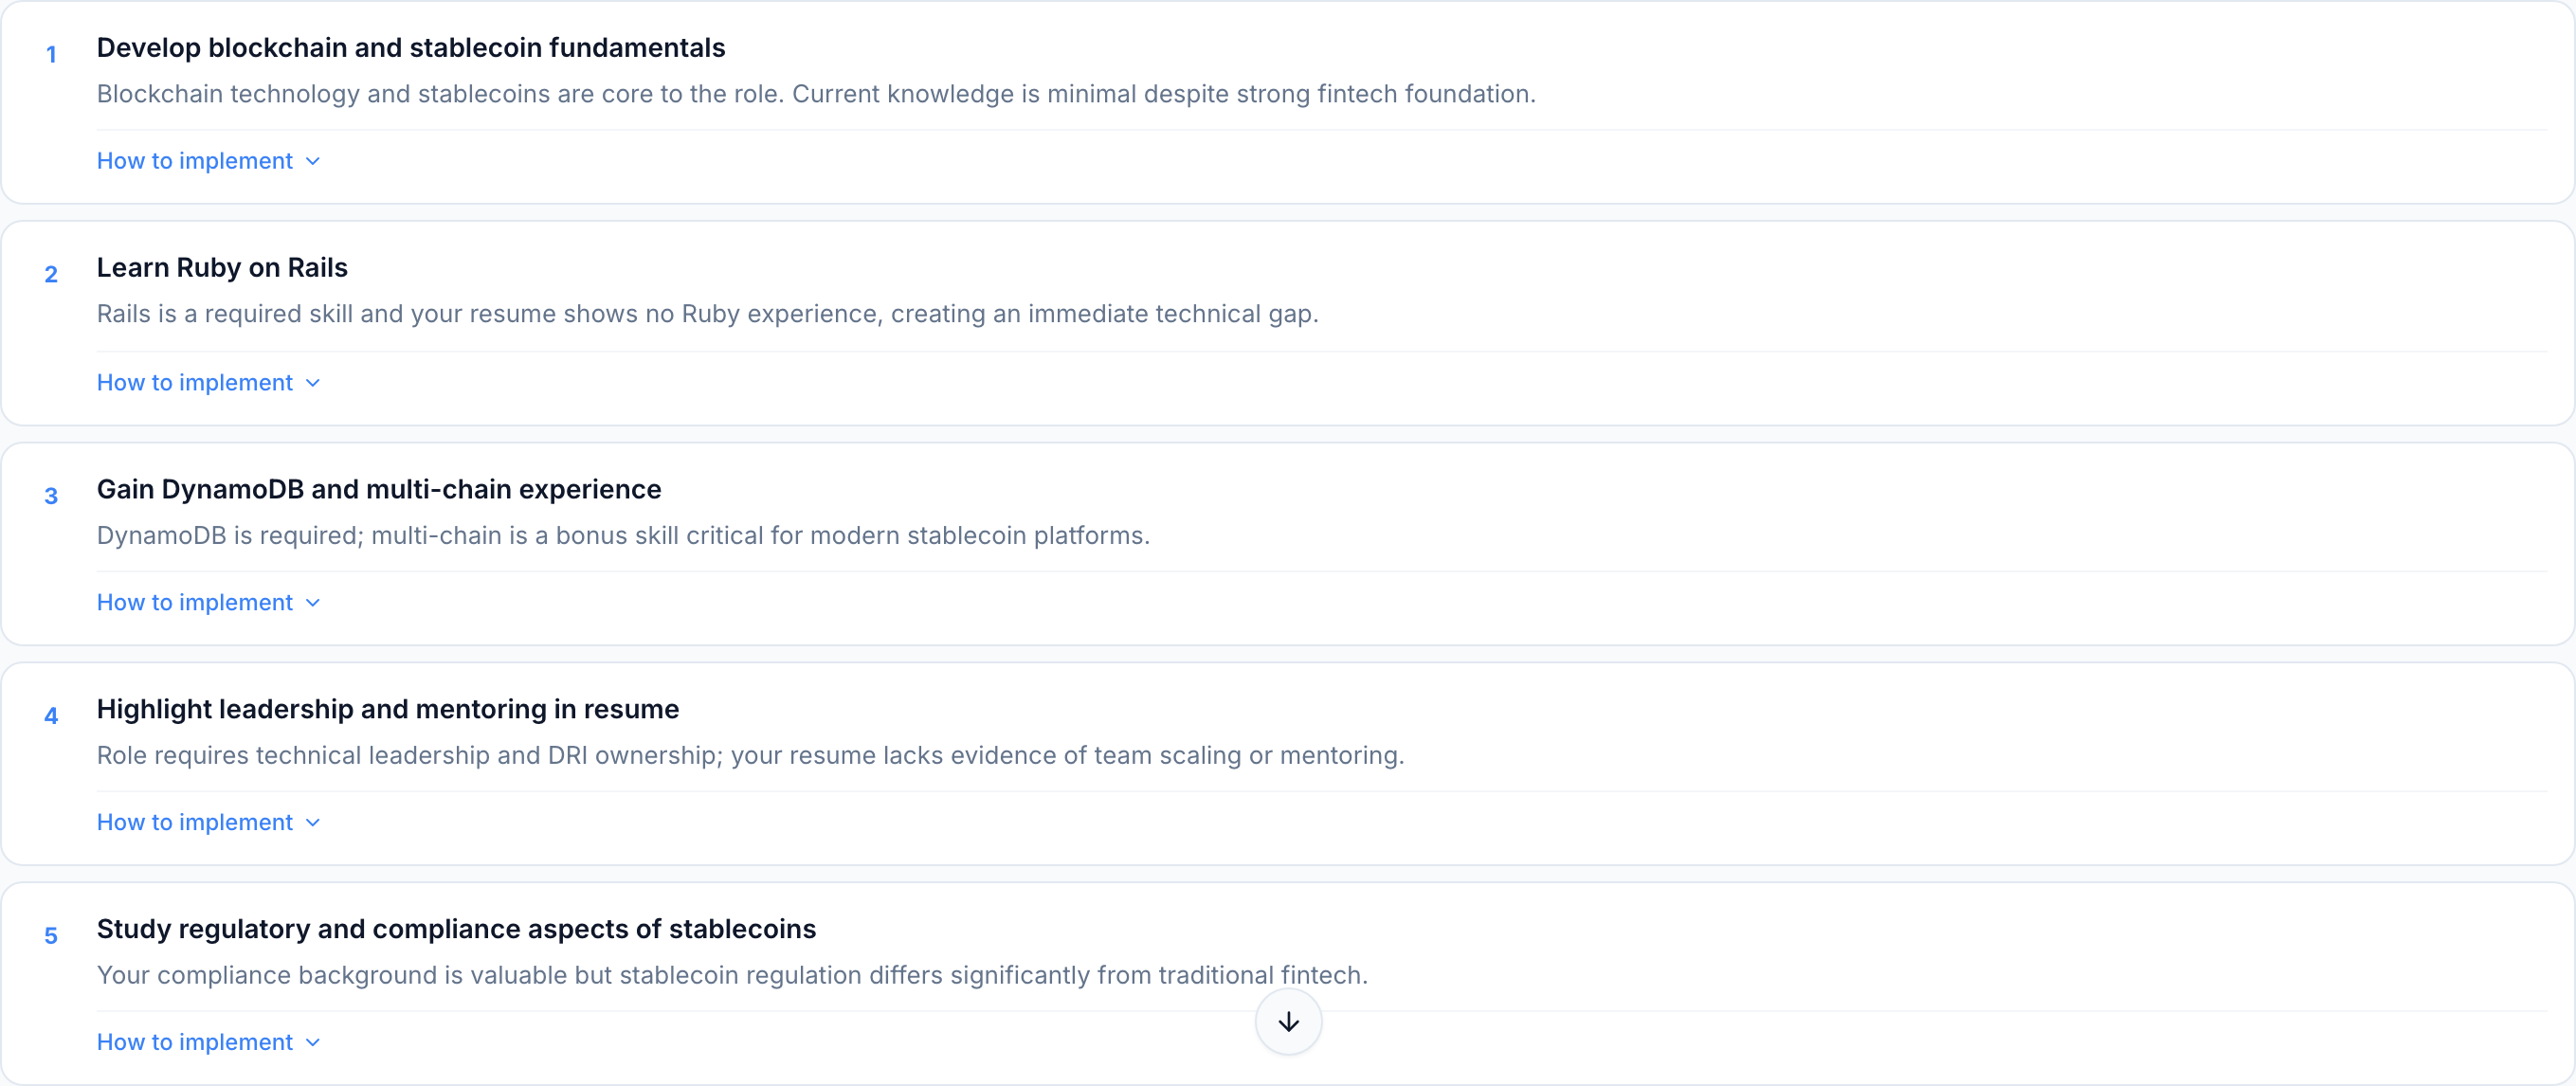Screen dimensions: 2576x1086
Task: Click the Gain DynamoDB and multi-chain experience title
Action: point(378,489)
